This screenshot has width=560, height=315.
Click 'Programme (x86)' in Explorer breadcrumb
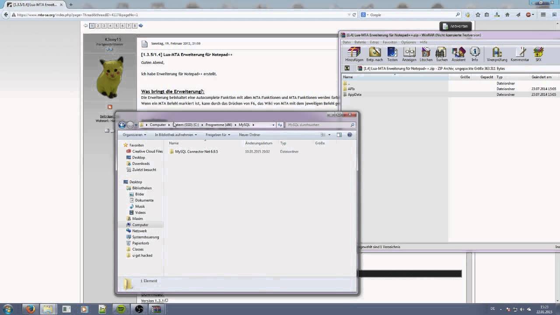[219, 125]
